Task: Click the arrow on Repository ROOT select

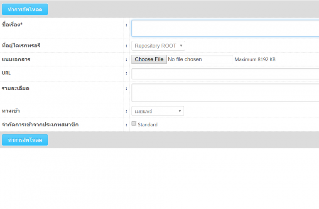Action: [x=181, y=46]
